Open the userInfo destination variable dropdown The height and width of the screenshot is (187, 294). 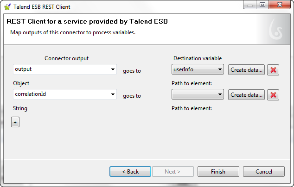(x=220, y=70)
